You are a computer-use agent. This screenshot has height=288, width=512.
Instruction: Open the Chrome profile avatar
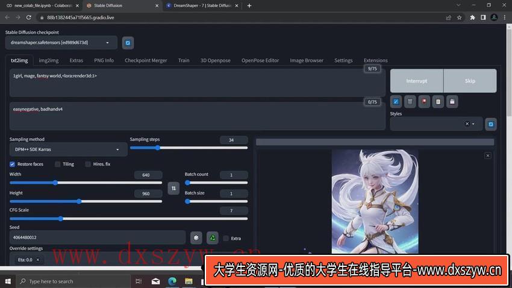[x=494, y=17]
